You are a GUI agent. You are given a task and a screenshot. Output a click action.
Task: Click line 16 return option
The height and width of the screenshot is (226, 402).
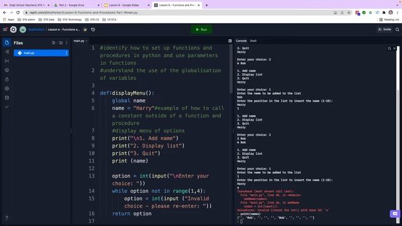(132, 213)
